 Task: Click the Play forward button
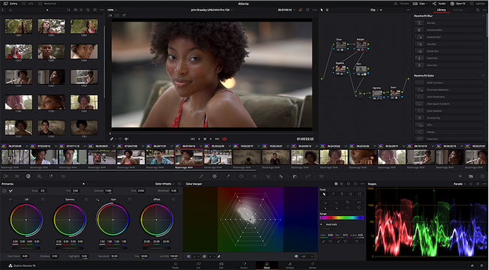pyautogui.click(x=211, y=139)
